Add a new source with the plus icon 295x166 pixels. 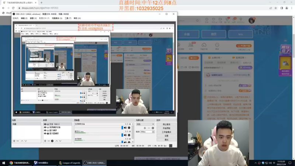45,141
